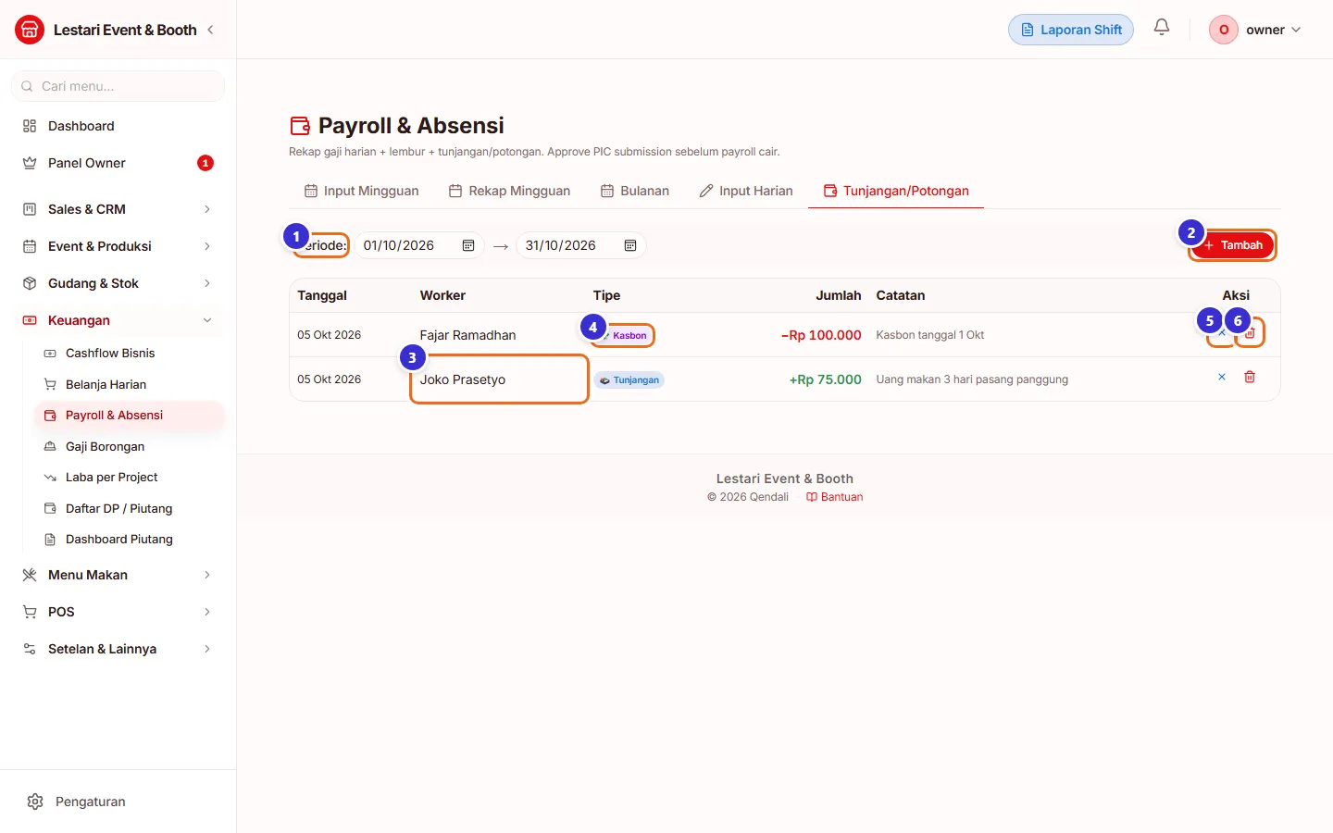Image resolution: width=1333 pixels, height=833 pixels.
Task: Switch to the Rekap Mingguan tab
Action: [509, 191]
